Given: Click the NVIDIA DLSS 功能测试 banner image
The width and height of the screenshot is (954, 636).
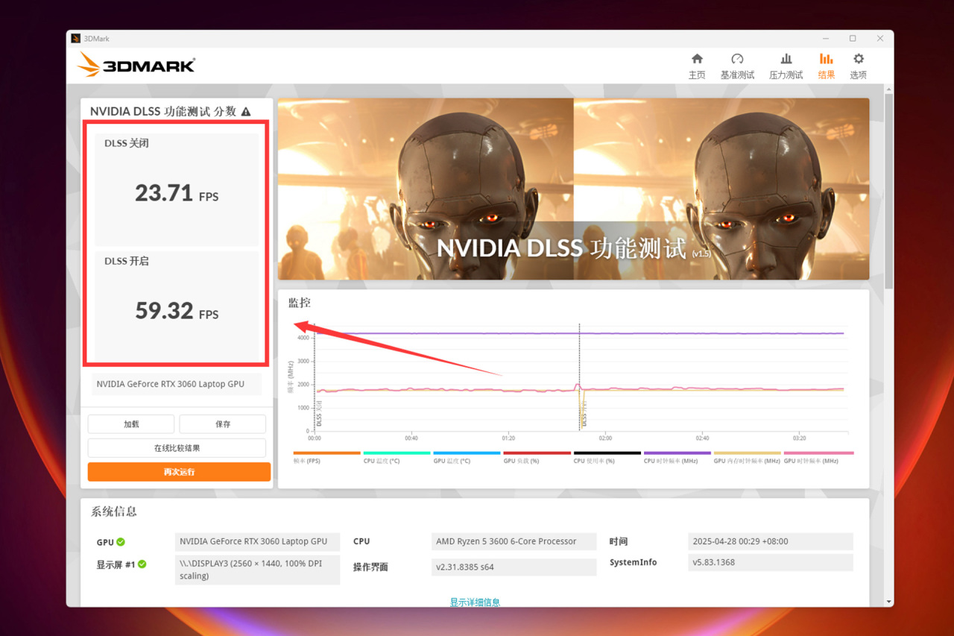Looking at the screenshot, I should [x=573, y=189].
